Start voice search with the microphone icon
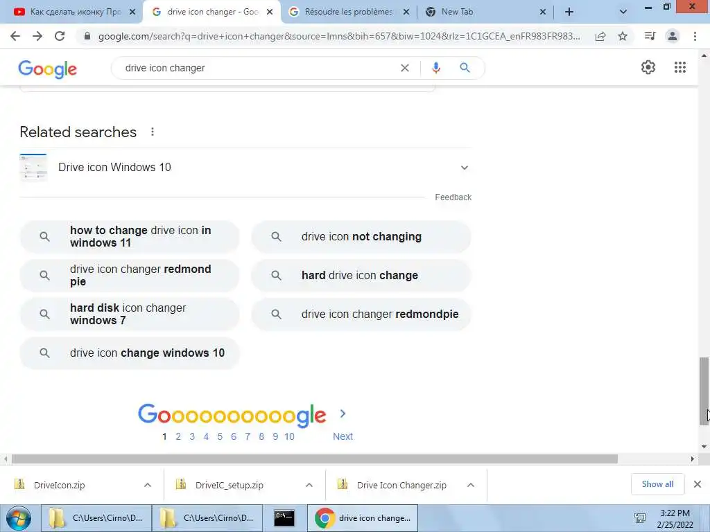The height and width of the screenshot is (532, 710). click(435, 68)
